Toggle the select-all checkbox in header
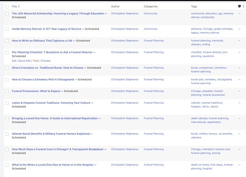 [7, 7]
